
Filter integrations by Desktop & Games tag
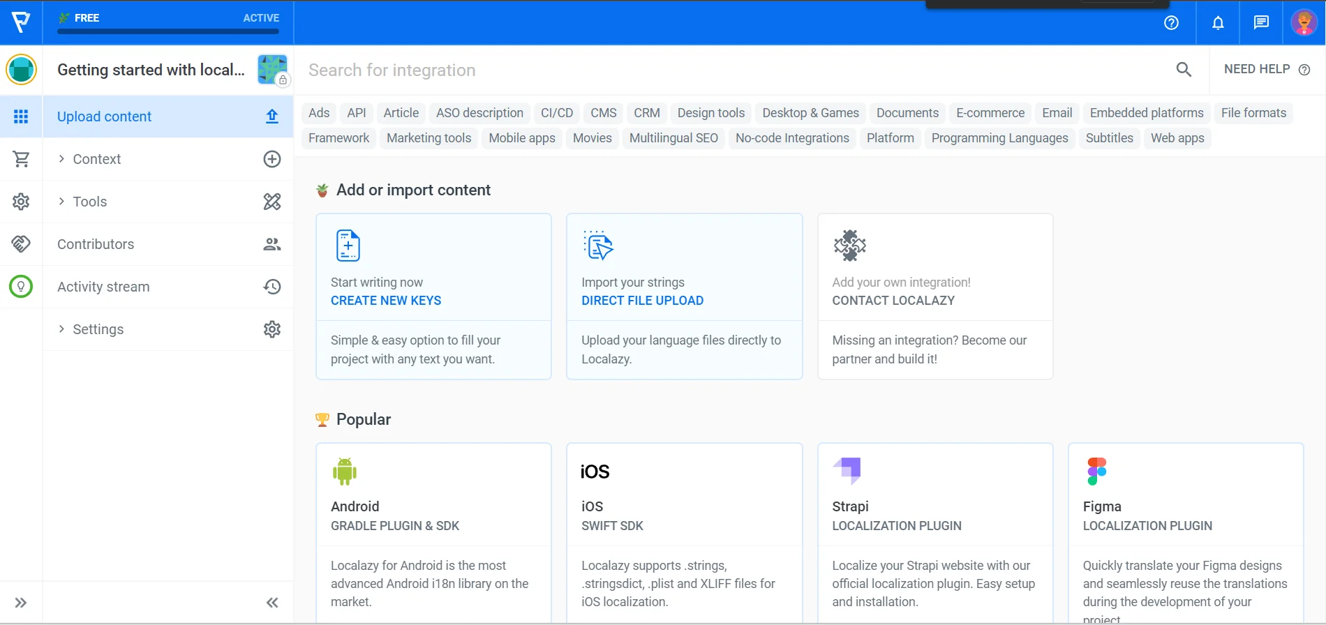(x=811, y=113)
